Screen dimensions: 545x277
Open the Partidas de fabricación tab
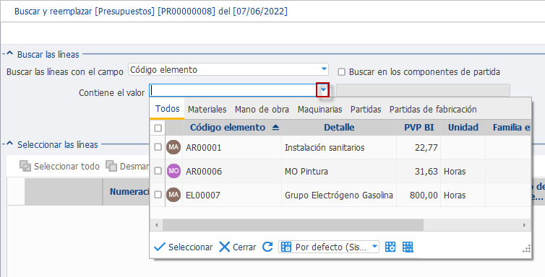click(x=433, y=109)
